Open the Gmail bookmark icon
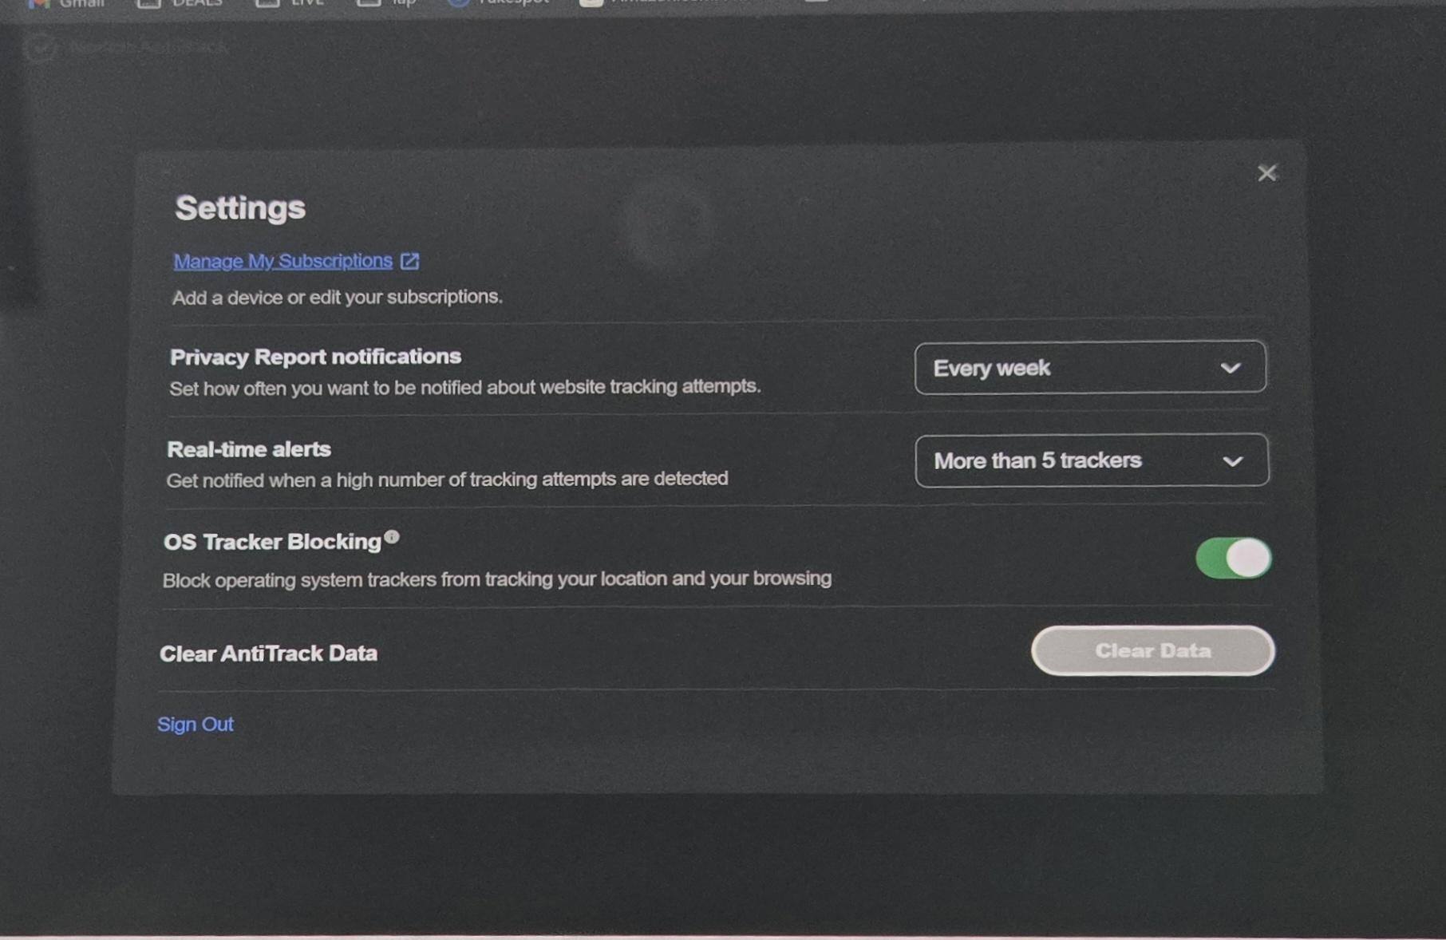This screenshot has height=940, width=1446. 38,3
